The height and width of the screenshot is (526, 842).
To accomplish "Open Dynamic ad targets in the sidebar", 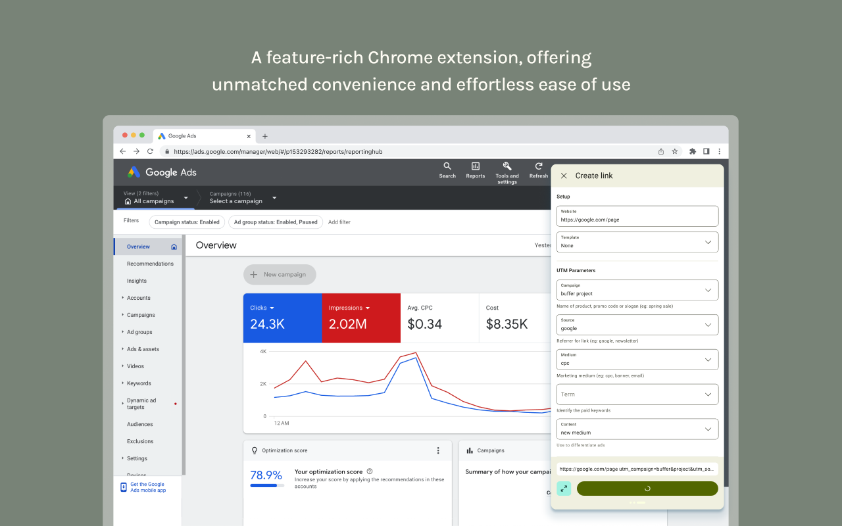I will click(x=141, y=404).
